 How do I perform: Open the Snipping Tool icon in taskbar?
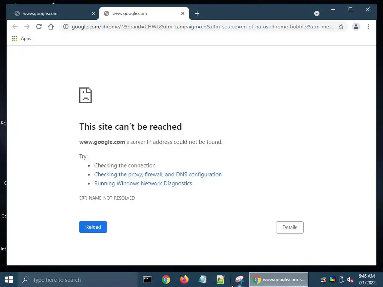239,280
